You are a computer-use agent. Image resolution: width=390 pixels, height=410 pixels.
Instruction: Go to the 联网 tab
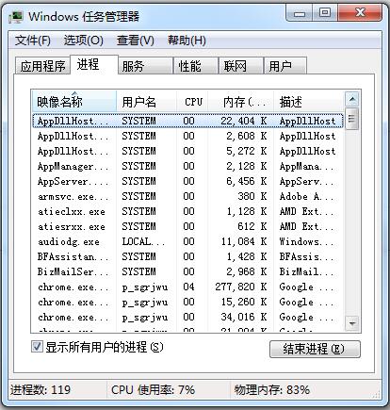241,66
